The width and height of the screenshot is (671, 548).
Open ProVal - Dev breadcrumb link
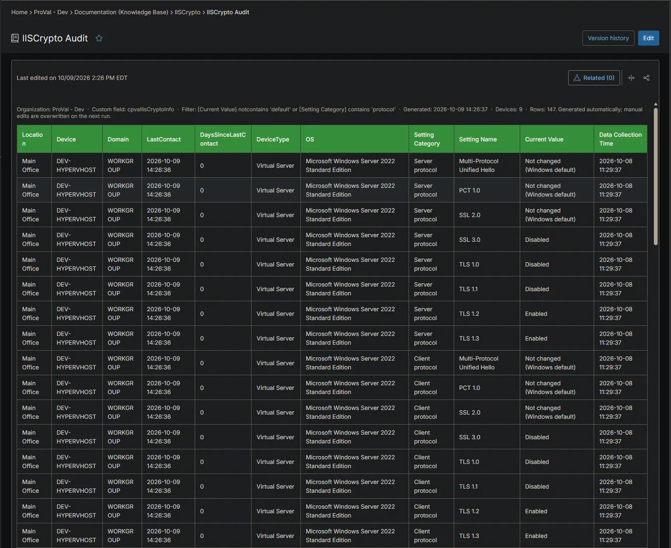(x=51, y=12)
